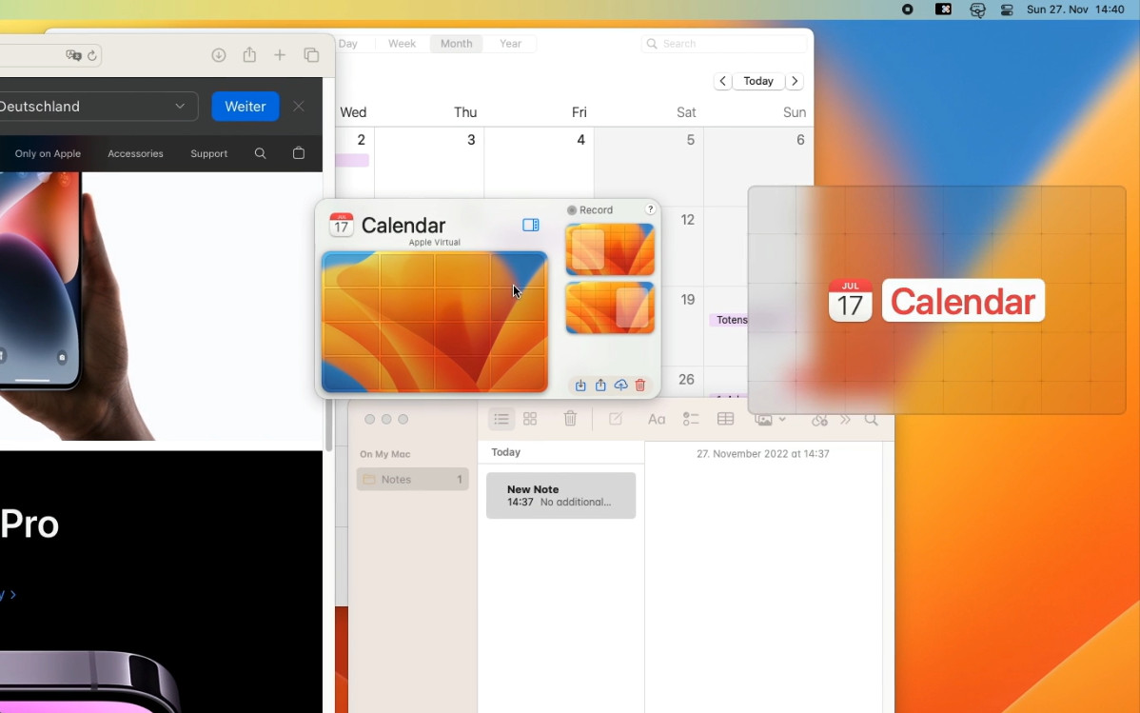Open Support nav link

click(208, 153)
